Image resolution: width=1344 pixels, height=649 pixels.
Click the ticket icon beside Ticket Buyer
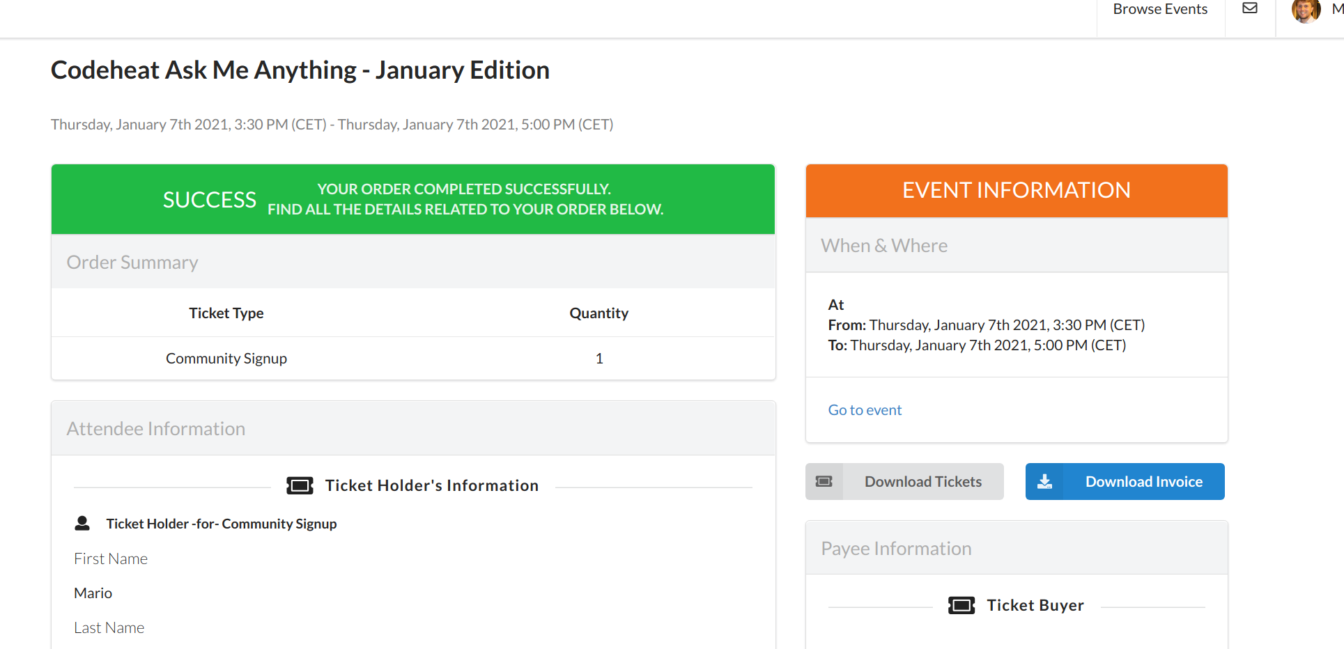pyautogui.click(x=961, y=605)
